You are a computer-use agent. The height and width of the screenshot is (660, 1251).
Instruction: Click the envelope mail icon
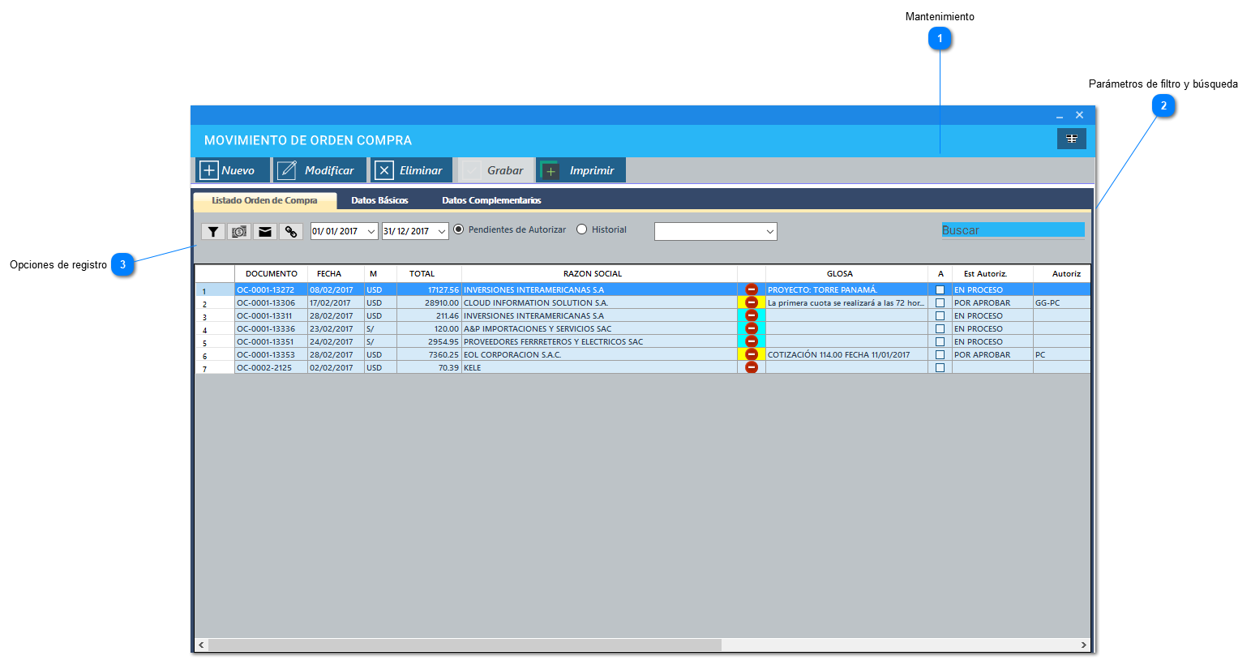click(x=265, y=232)
